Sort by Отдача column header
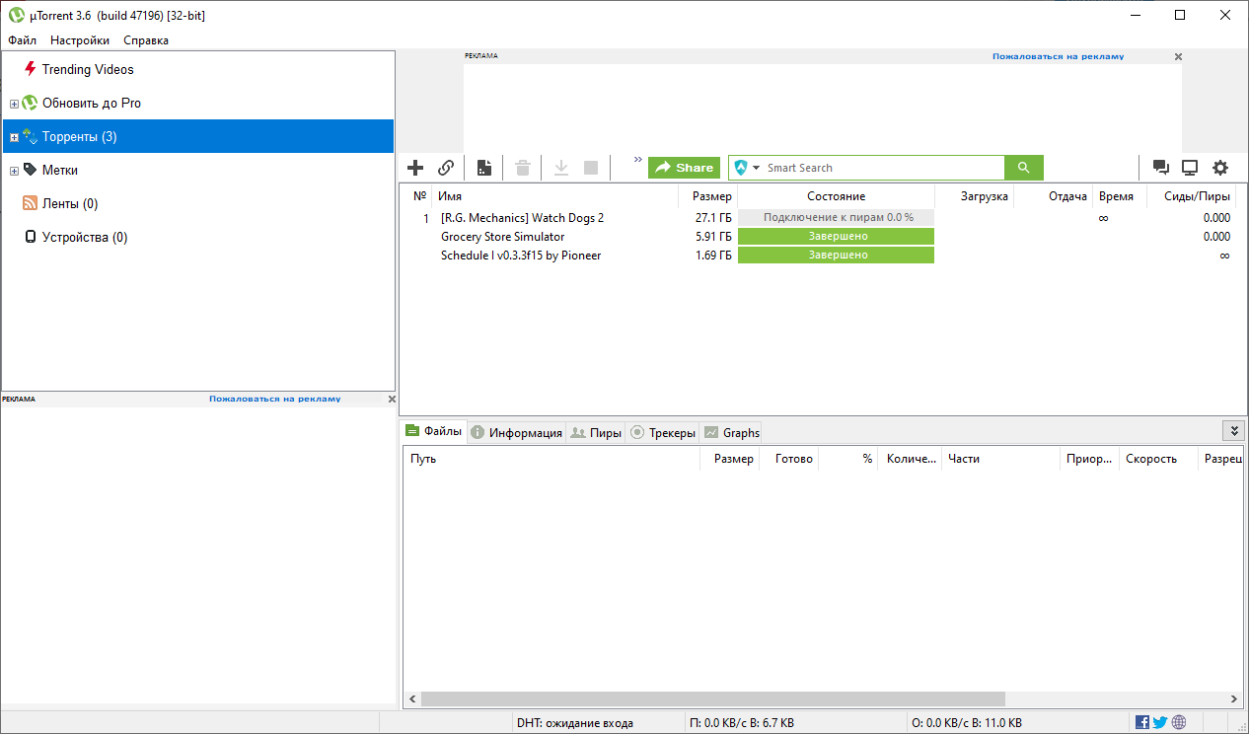1249x734 pixels. point(1053,196)
